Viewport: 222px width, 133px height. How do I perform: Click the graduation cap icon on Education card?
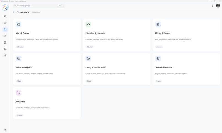point(88,25)
